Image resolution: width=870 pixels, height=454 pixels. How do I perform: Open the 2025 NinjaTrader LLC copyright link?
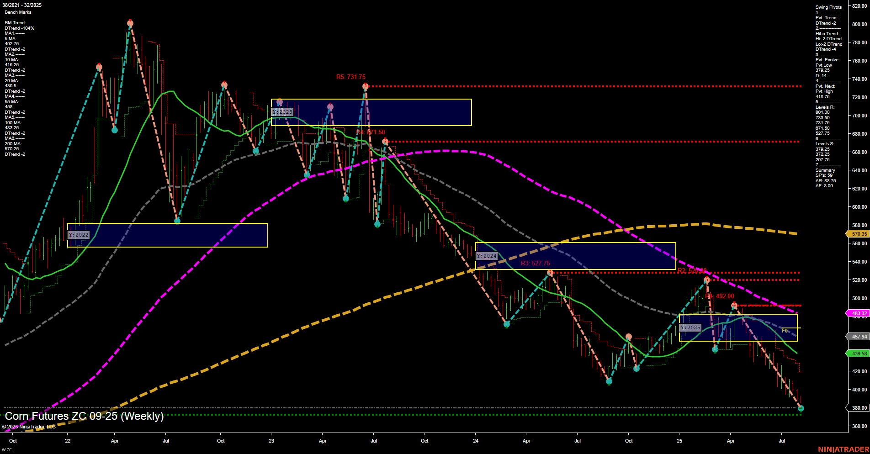30,427
